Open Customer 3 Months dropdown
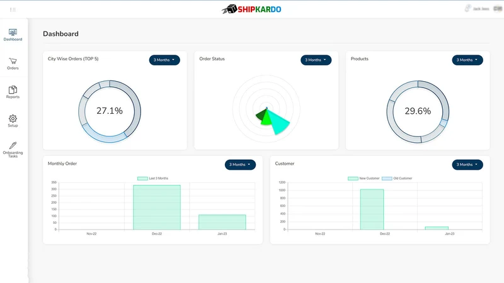Screen dimensions: 504x283 [x=467, y=165]
